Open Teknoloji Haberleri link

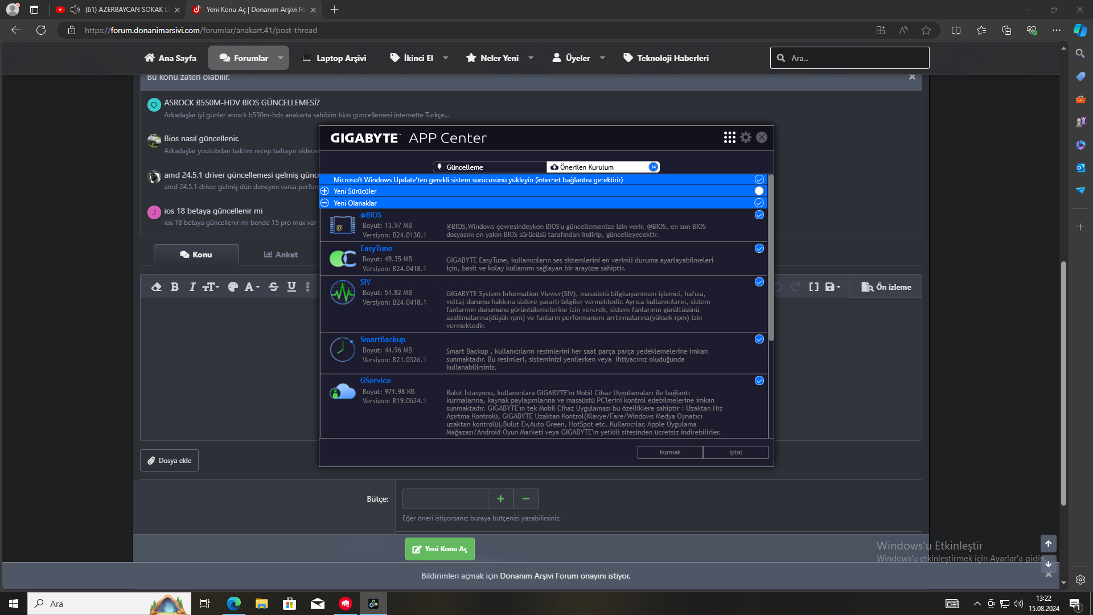click(x=666, y=58)
